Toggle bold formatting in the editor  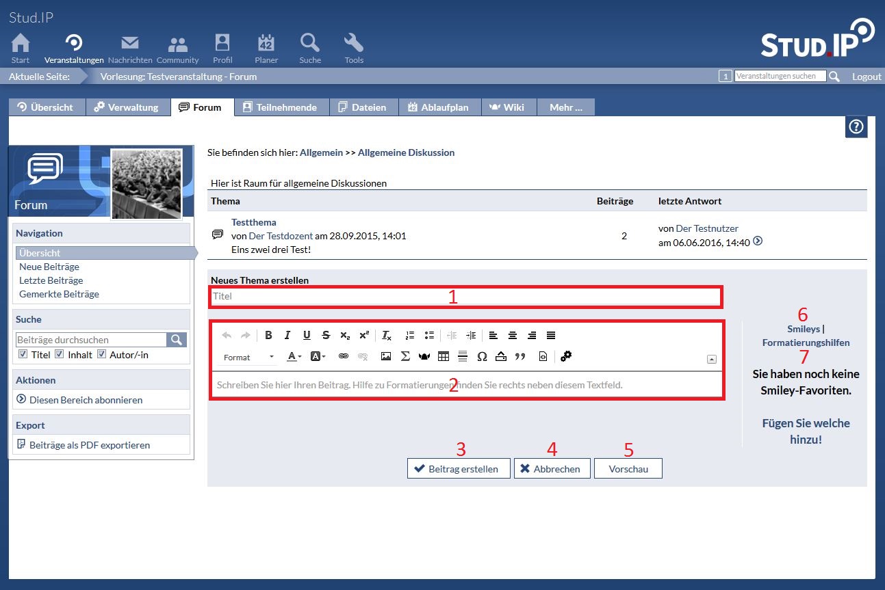pos(268,335)
